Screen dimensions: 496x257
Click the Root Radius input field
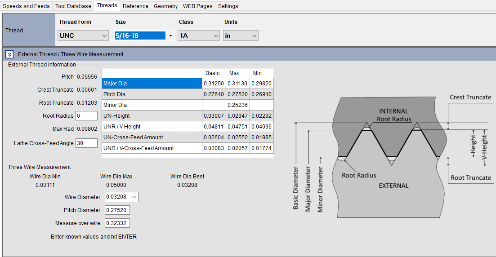click(x=86, y=116)
